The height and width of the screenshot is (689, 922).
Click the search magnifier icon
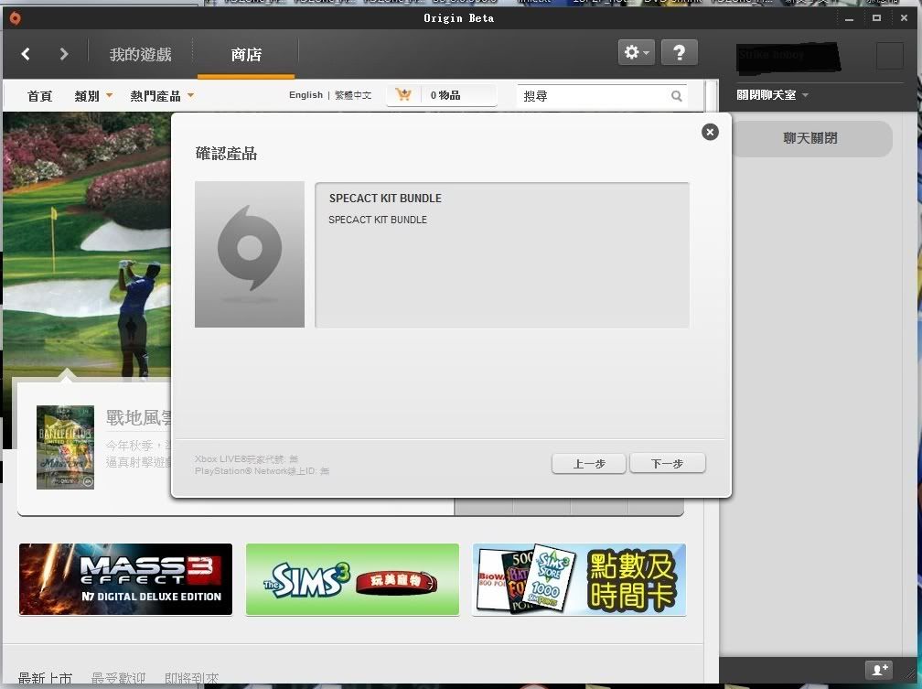(x=677, y=96)
